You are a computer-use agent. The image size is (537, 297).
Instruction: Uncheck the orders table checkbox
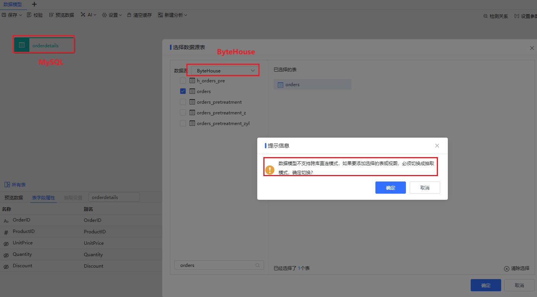click(x=183, y=91)
